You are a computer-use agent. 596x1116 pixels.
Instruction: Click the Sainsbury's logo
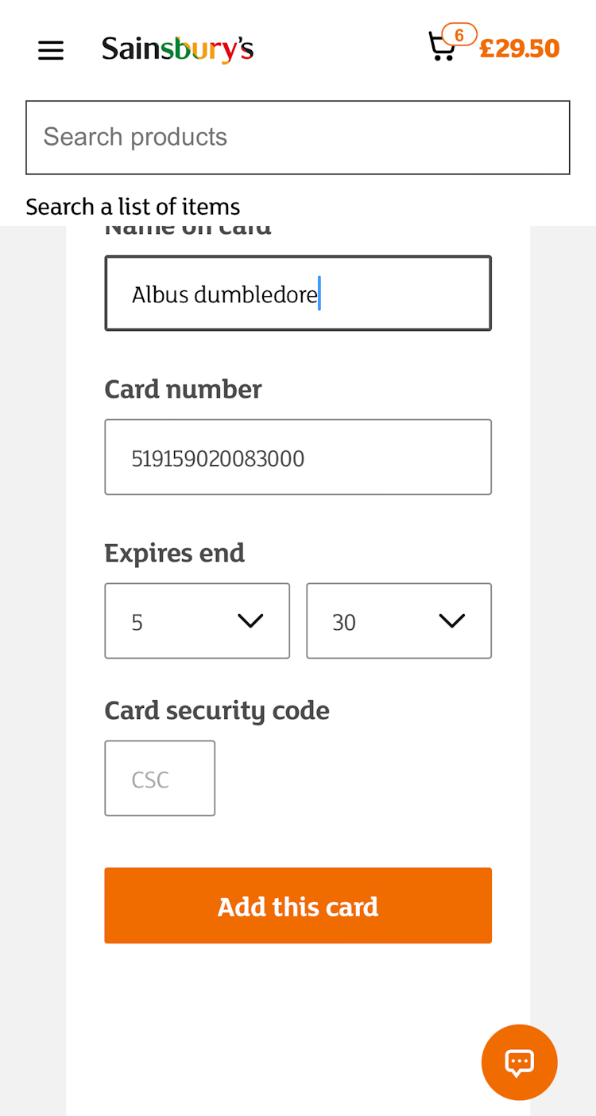(177, 49)
